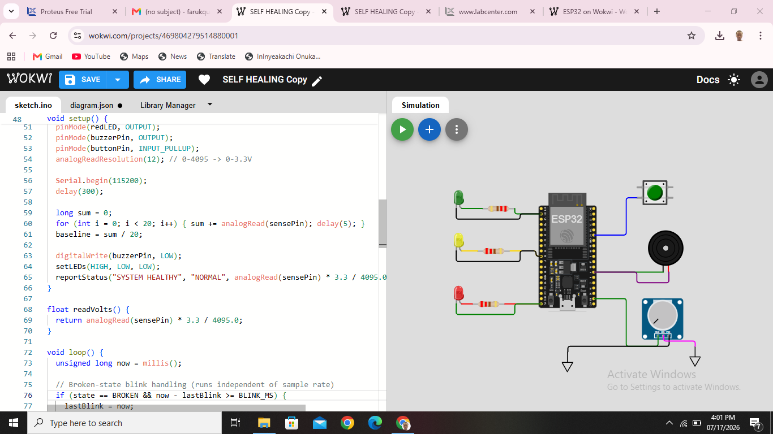Open the Translate bookmark
The height and width of the screenshot is (434, 773).
[216, 57]
